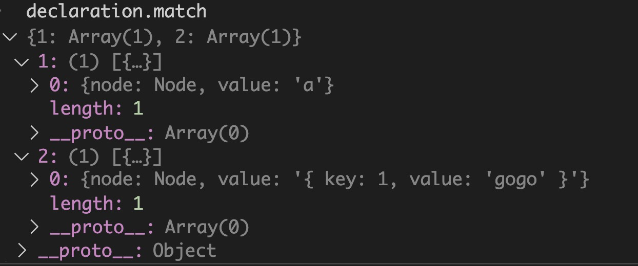Click the (1) [{…}] preview of key 2
The image size is (638, 266).
pyautogui.click(x=115, y=157)
